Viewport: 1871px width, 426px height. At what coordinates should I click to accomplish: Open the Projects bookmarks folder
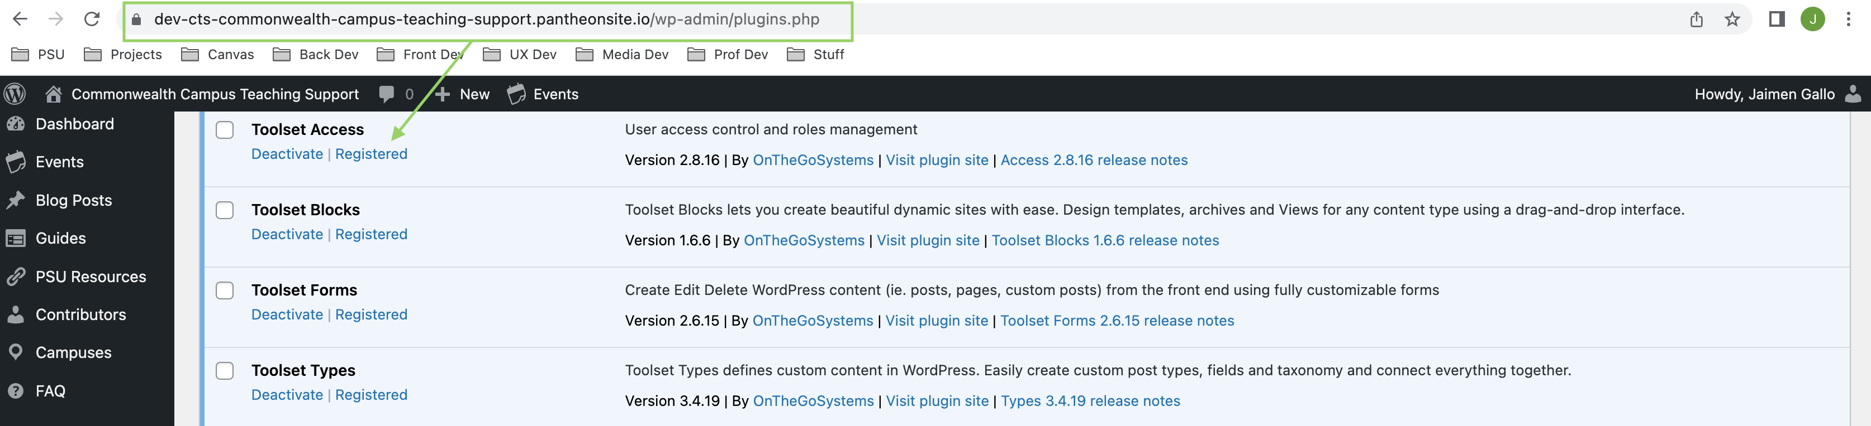pyautogui.click(x=123, y=54)
